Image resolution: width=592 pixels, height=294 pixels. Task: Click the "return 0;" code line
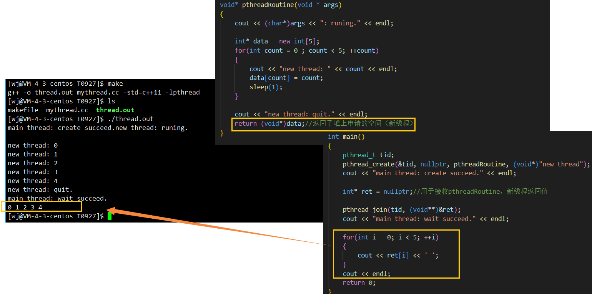coord(359,283)
